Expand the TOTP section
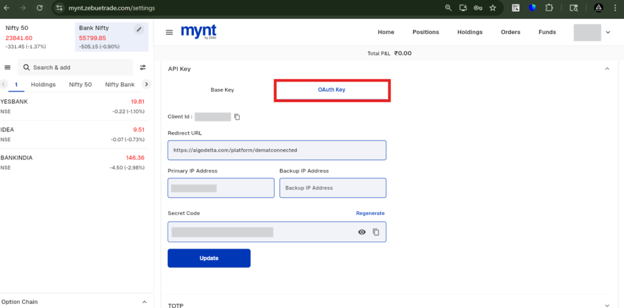 point(607,305)
